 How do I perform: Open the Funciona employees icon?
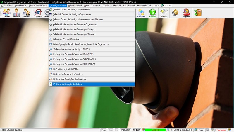tap(27, 13)
